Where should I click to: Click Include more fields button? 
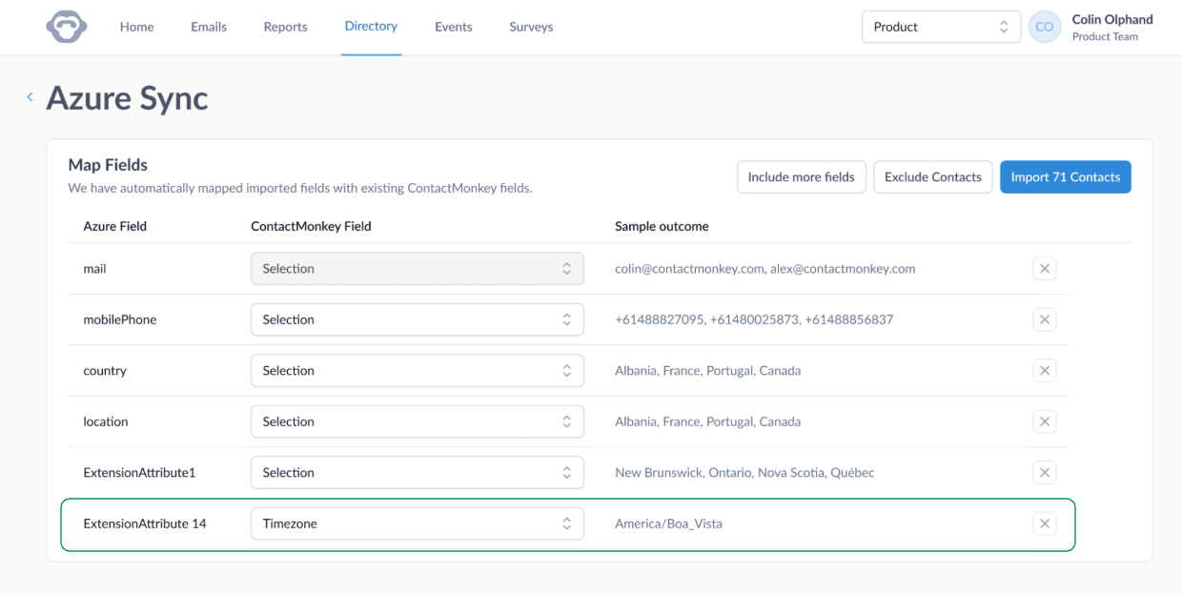pyautogui.click(x=802, y=177)
